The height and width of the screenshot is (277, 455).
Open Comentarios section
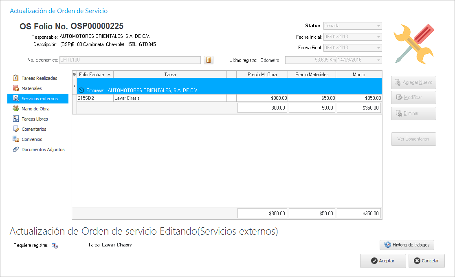point(34,129)
